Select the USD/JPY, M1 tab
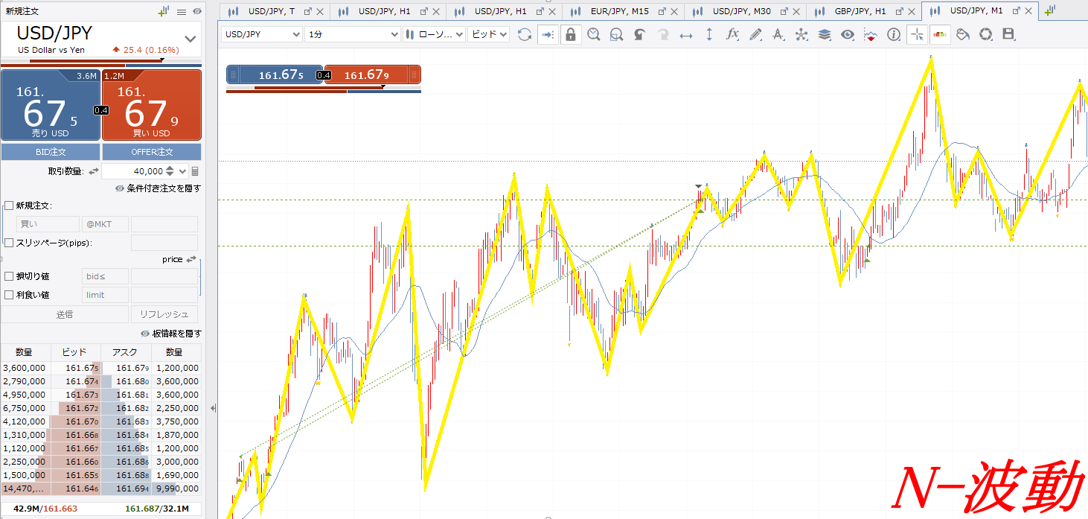This screenshot has height=519, width=1088. [976, 11]
